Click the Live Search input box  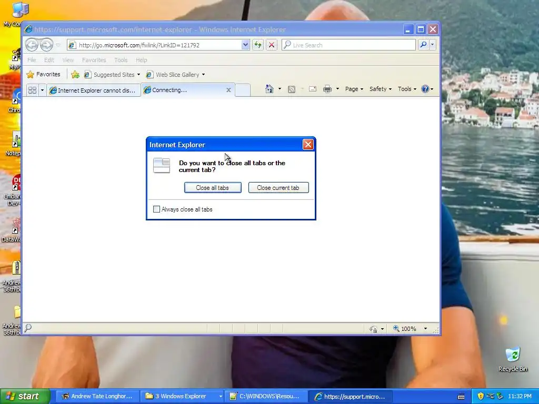(349, 45)
